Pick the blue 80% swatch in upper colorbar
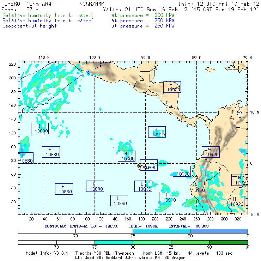Viewport: 261px width, 261px height. coord(219,231)
